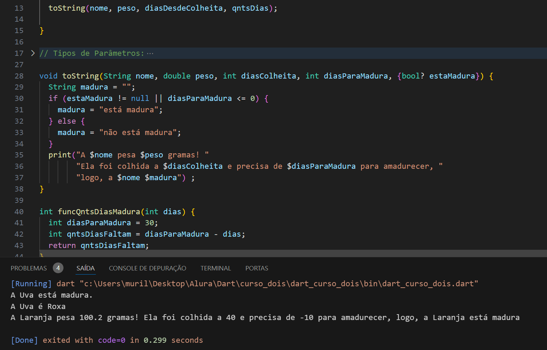Click '[Done]' in the output panel
Image resolution: width=547 pixels, height=350 pixels.
tap(24, 340)
